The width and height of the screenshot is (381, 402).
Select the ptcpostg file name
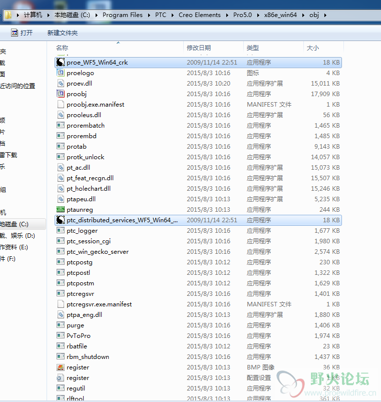[x=80, y=262]
